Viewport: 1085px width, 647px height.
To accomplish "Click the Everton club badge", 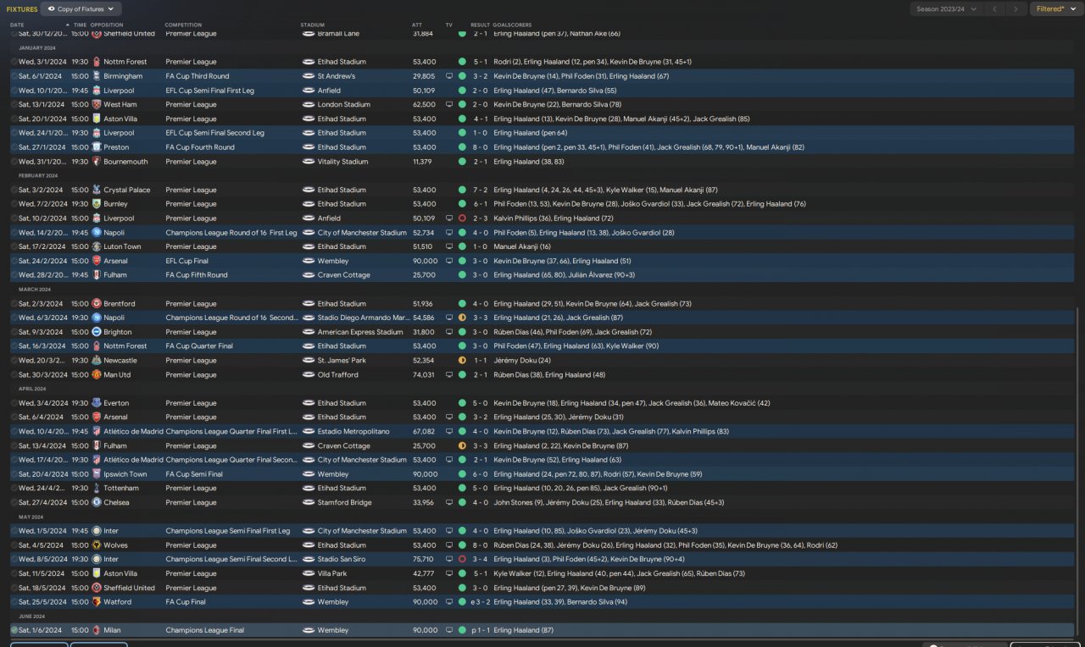I will pos(97,403).
